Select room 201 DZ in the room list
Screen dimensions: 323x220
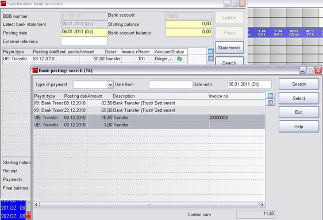tap(13, 208)
